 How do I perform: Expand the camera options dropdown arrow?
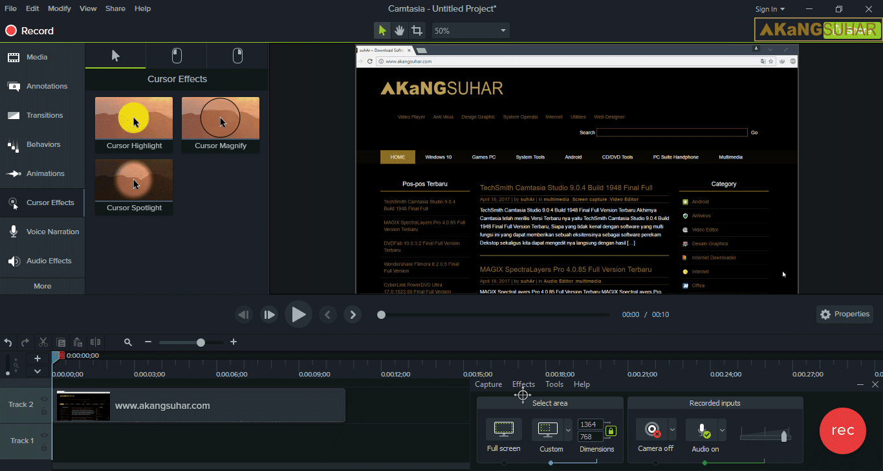coord(672,430)
